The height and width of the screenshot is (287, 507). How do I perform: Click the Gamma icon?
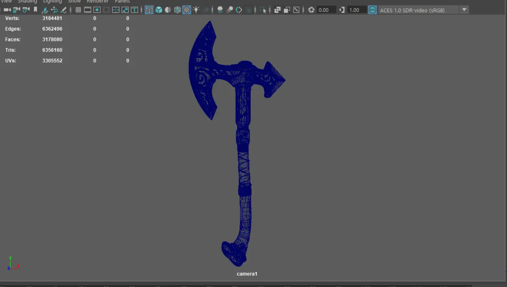pyautogui.click(x=342, y=10)
